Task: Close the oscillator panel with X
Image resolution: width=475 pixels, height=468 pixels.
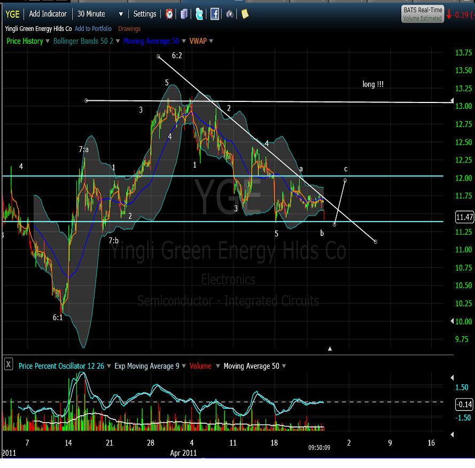Action: coord(9,365)
